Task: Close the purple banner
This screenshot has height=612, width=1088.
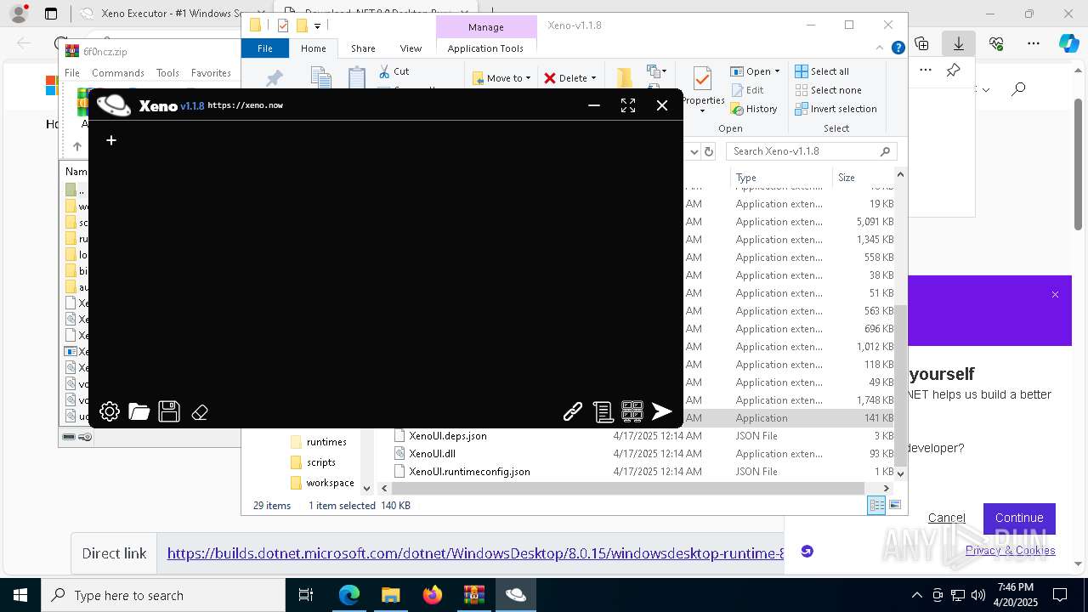Action: coord(1055,295)
